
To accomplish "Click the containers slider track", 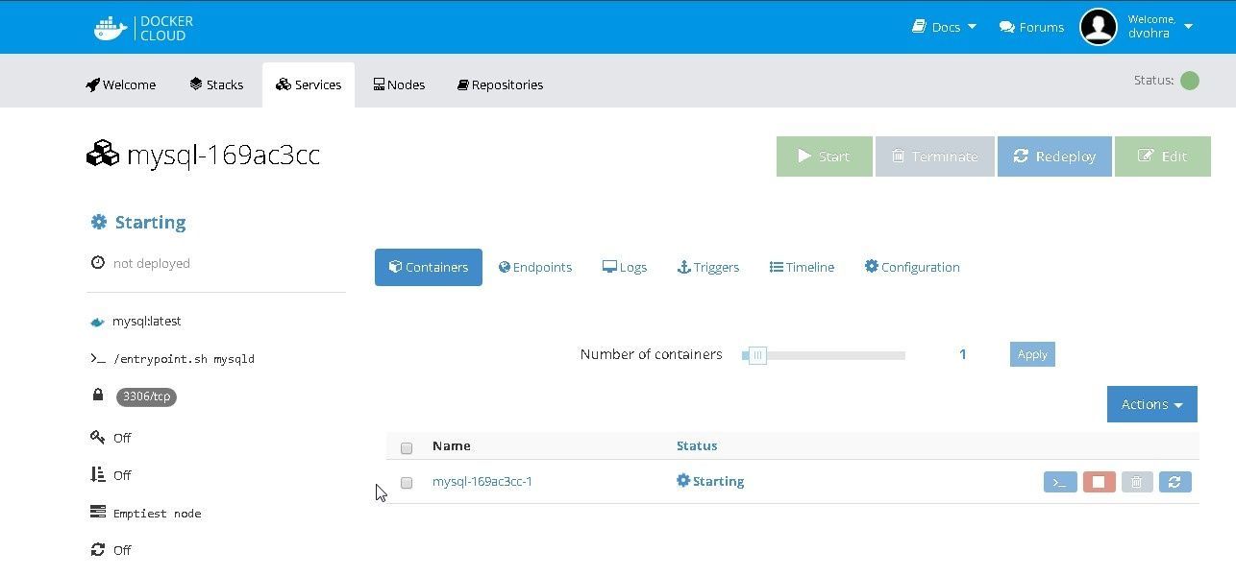I will point(824,355).
